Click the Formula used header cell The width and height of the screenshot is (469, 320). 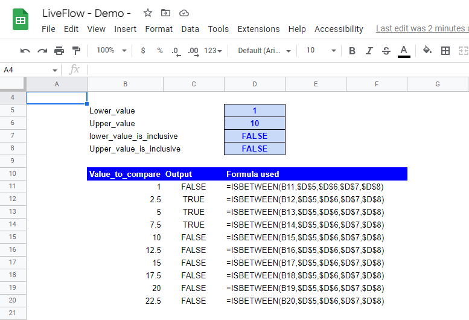tap(255, 174)
